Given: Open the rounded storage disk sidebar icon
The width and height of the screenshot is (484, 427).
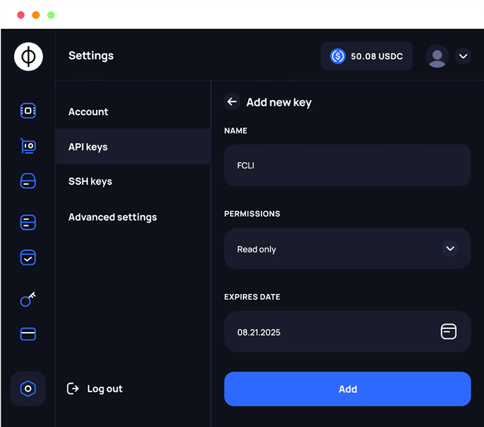Looking at the screenshot, I should pos(28,181).
